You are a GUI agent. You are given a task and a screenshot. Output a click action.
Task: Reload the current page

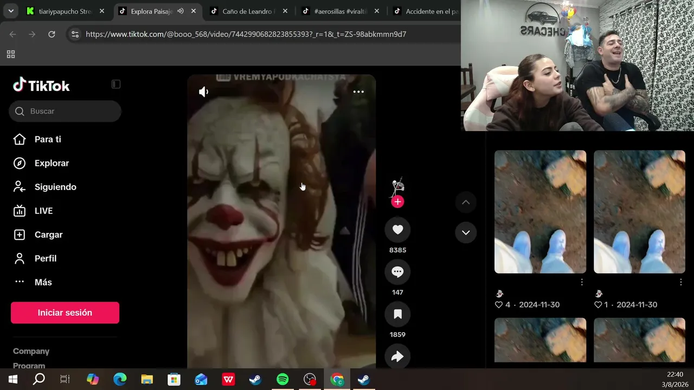[52, 34]
